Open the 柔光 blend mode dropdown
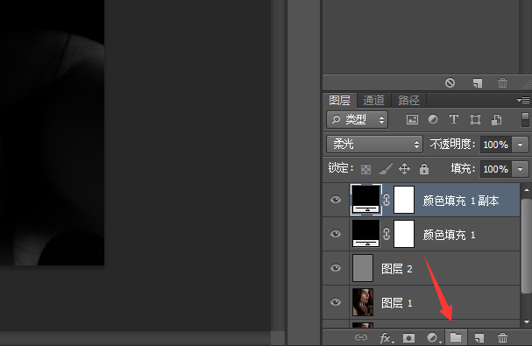This screenshot has width=532, height=346. pyautogui.click(x=374, y=145)
